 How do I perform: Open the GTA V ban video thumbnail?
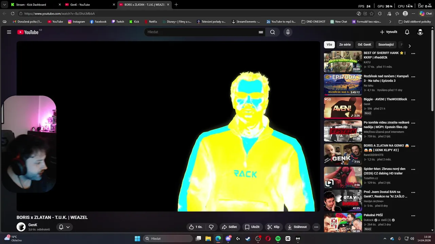coord(343,201)
